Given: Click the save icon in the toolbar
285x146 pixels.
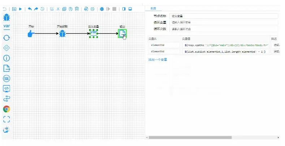Looking at the screenshot, I should point(14,9).
